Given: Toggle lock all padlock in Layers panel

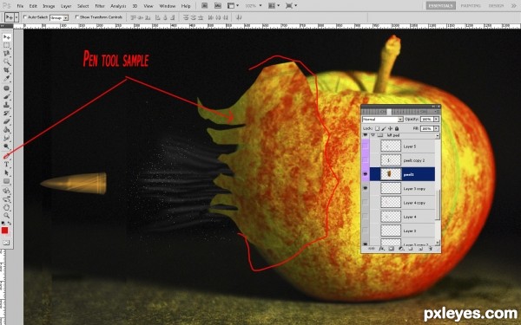Looking at the screenshot, I should [397, 128].
